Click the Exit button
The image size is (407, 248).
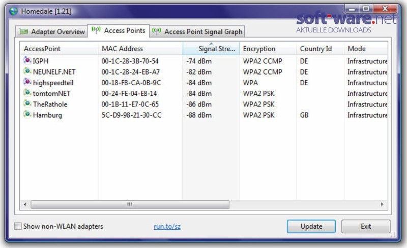[x=366, y=226]
